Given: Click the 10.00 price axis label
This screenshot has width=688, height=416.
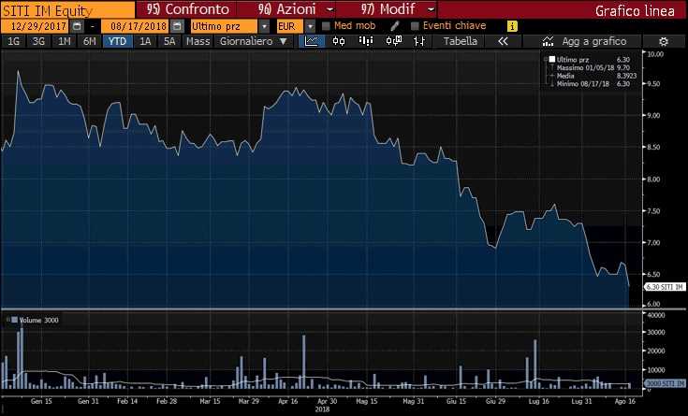Looking at the screenshot, I should pyautogui.click(x=655, y=54).
